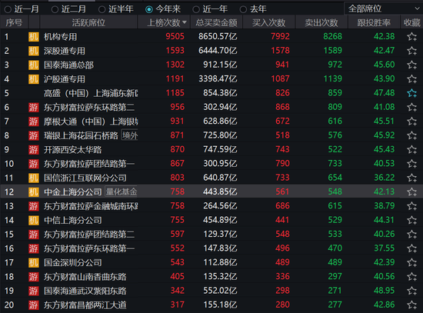This screenshot has width=423, height=313.
Task: Star 东方财富昌都两江大道 row
Action: tap(411, 305)
